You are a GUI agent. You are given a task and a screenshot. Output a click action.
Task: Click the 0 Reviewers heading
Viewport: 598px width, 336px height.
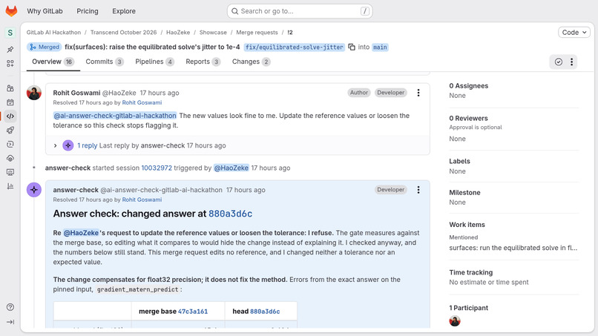click(468, 118)
